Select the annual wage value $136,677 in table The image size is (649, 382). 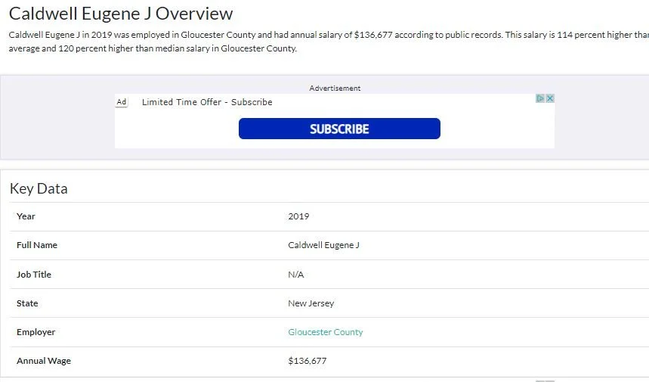click(x=307, y=361)
